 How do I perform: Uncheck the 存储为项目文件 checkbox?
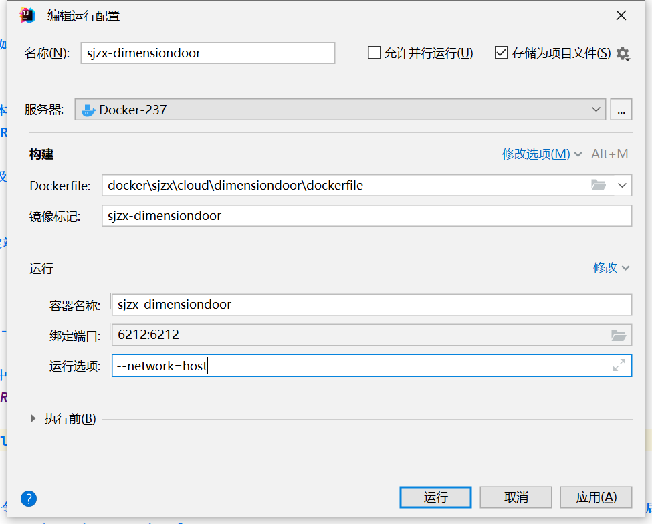501,53
